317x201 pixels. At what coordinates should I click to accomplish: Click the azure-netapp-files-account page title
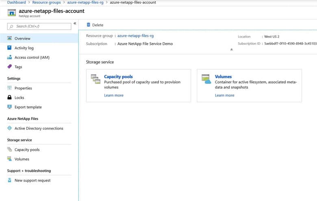tap(52, 11)
